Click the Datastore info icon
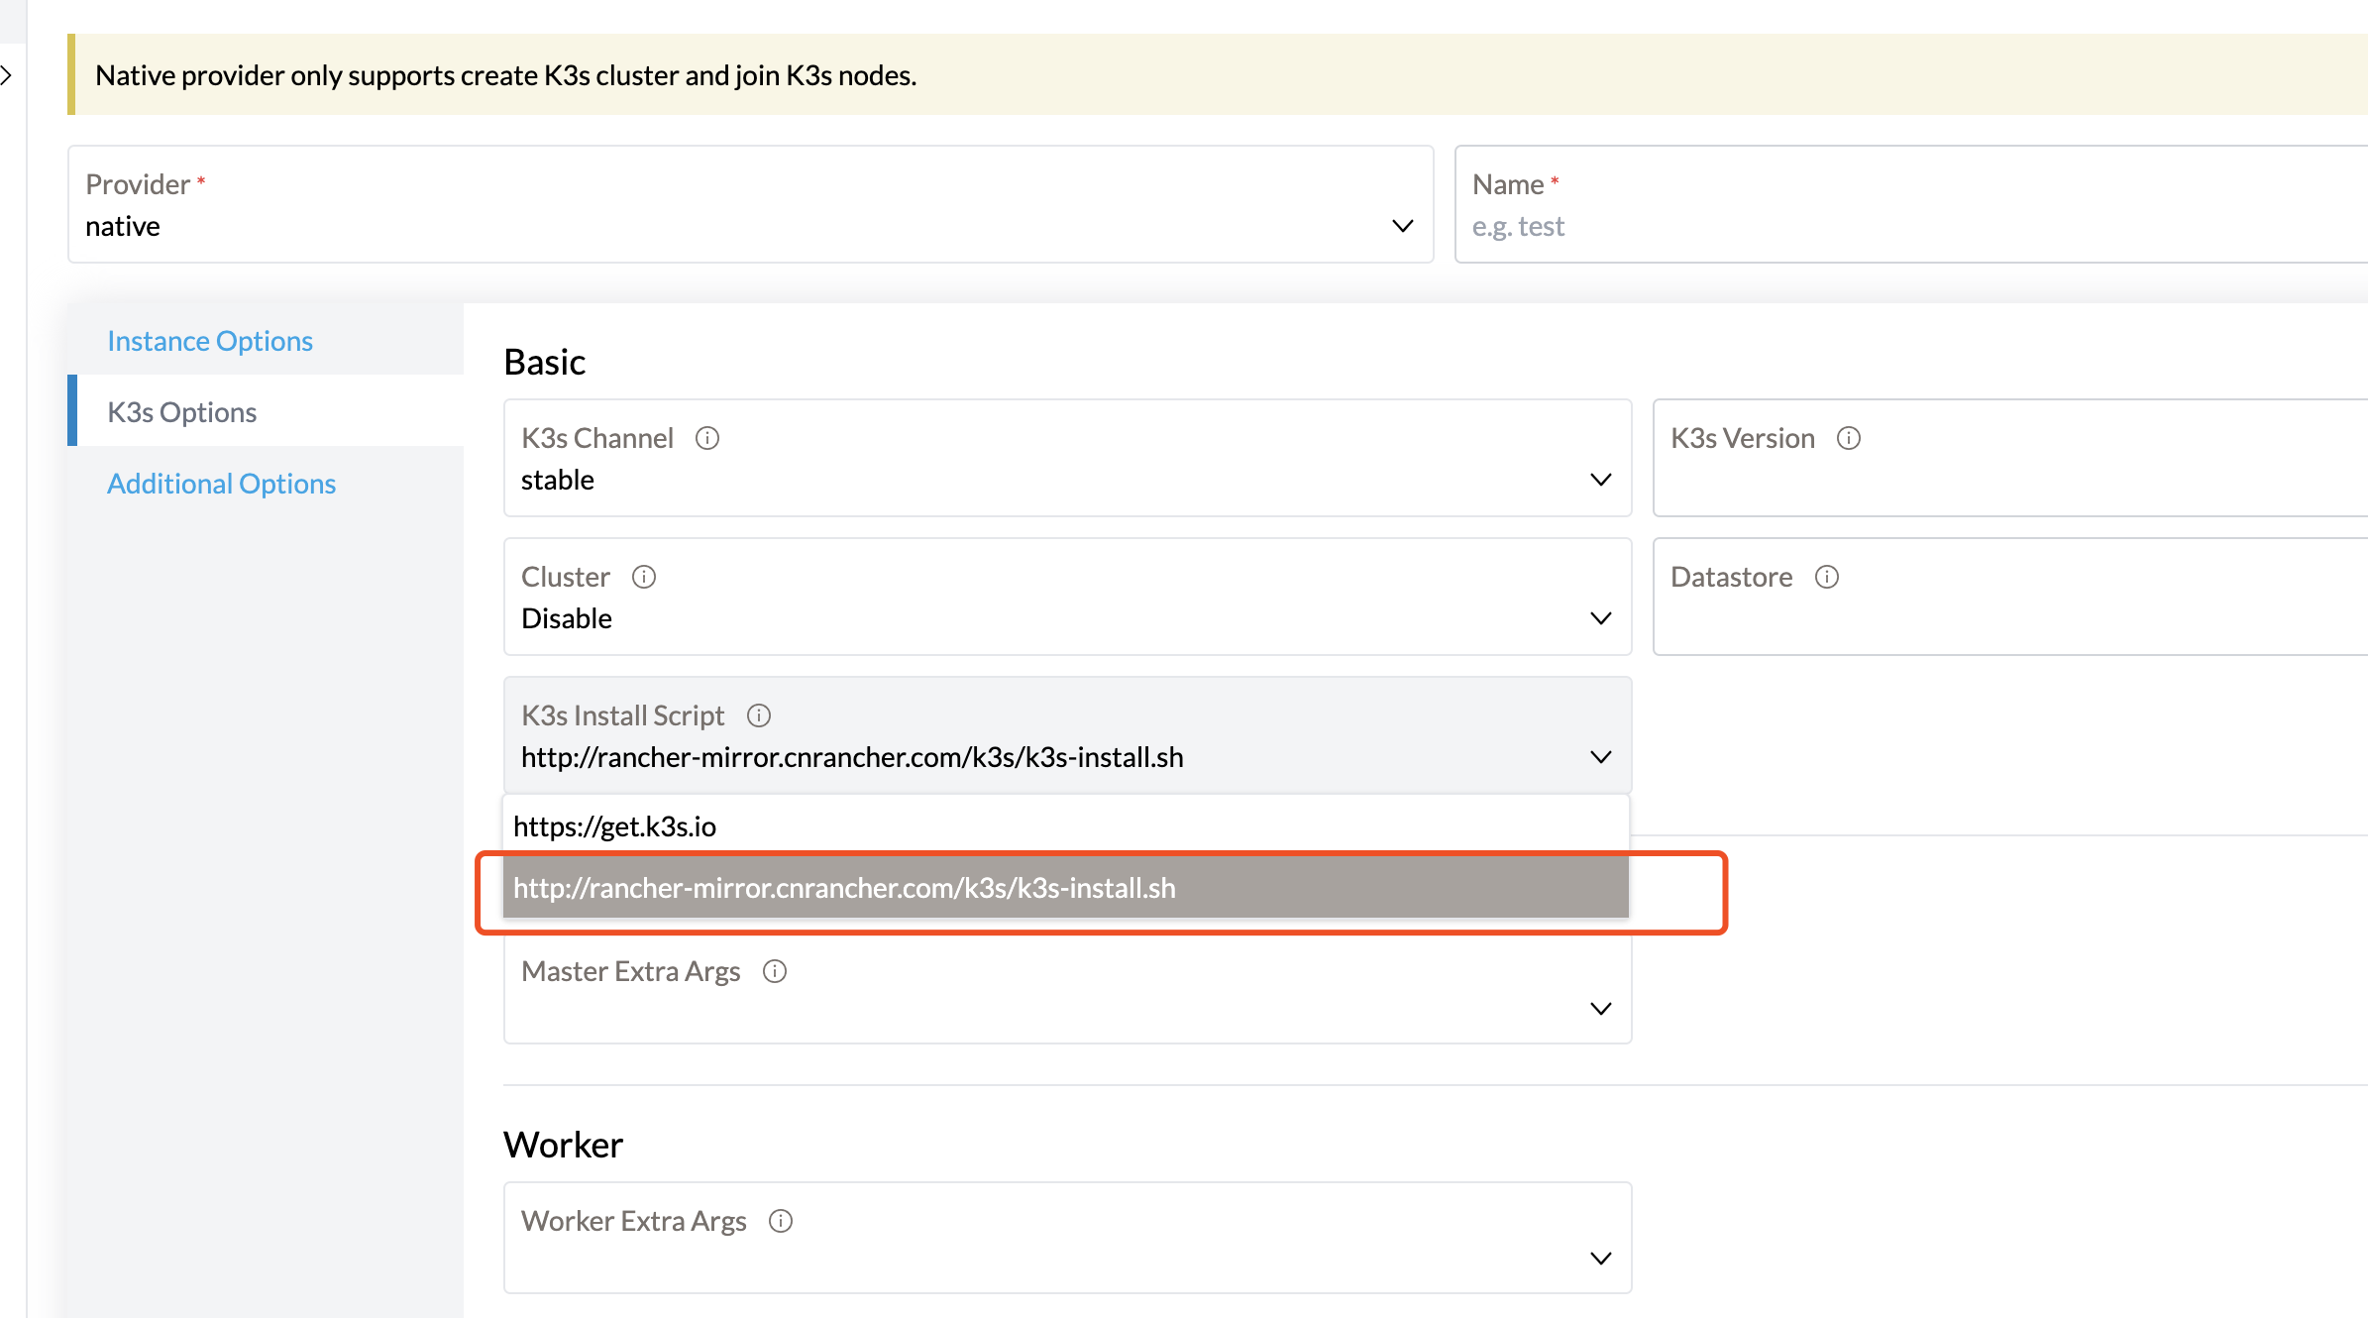This screenshot has width=2368, height=1318. click(x=1827, y=577)
